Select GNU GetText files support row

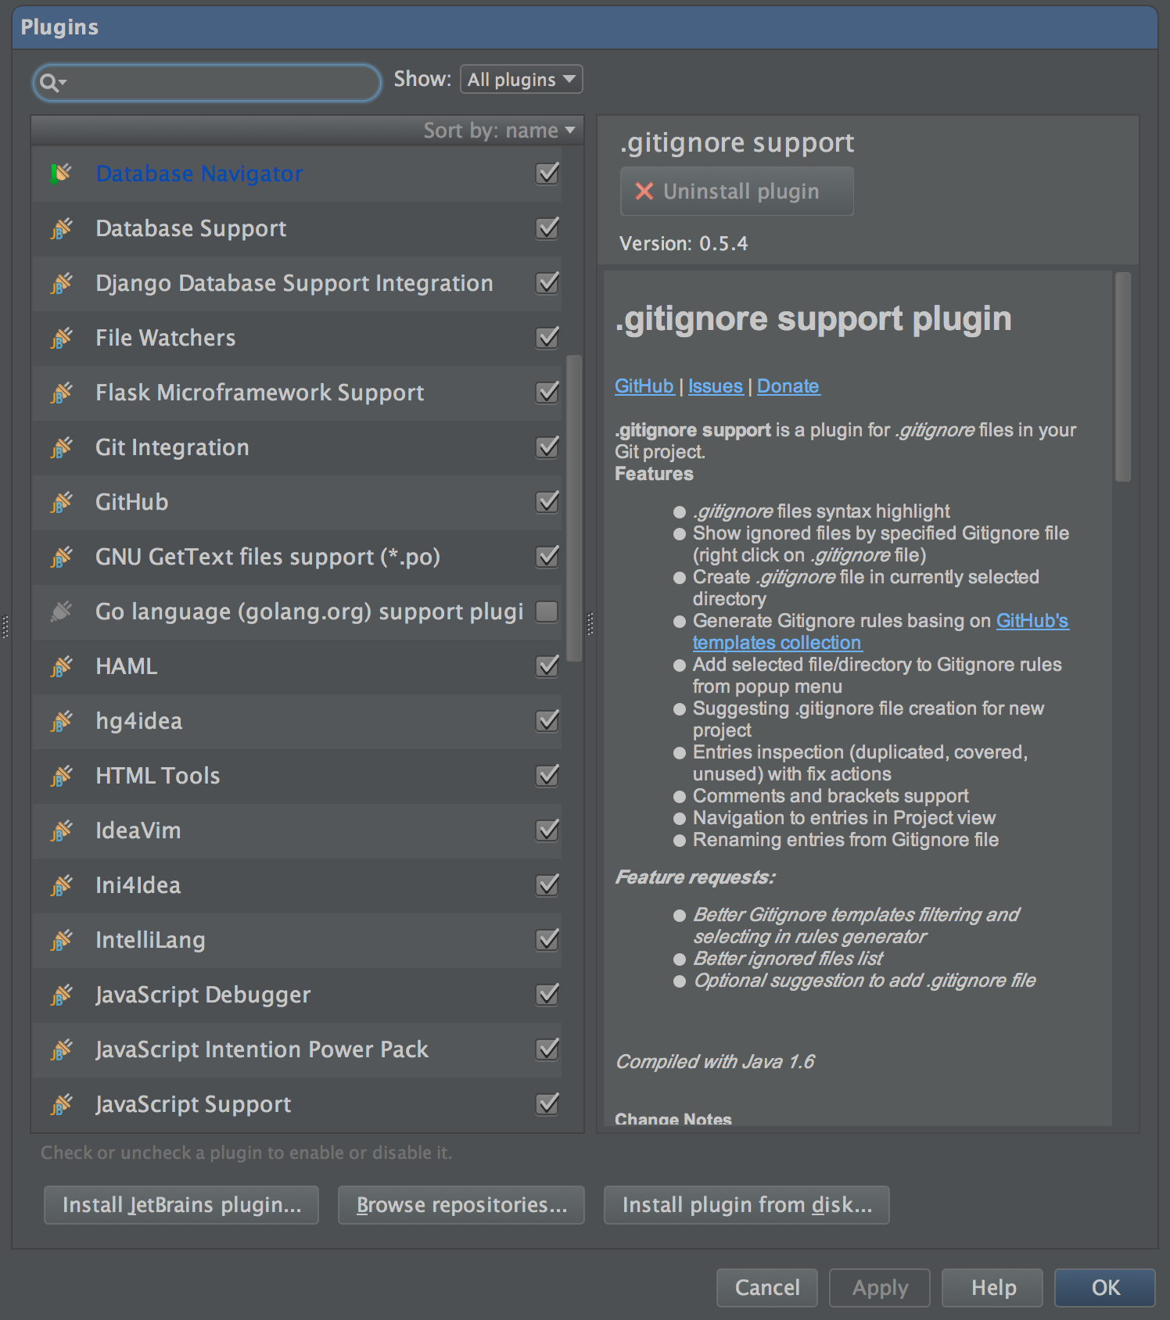(x=297, y=557)
